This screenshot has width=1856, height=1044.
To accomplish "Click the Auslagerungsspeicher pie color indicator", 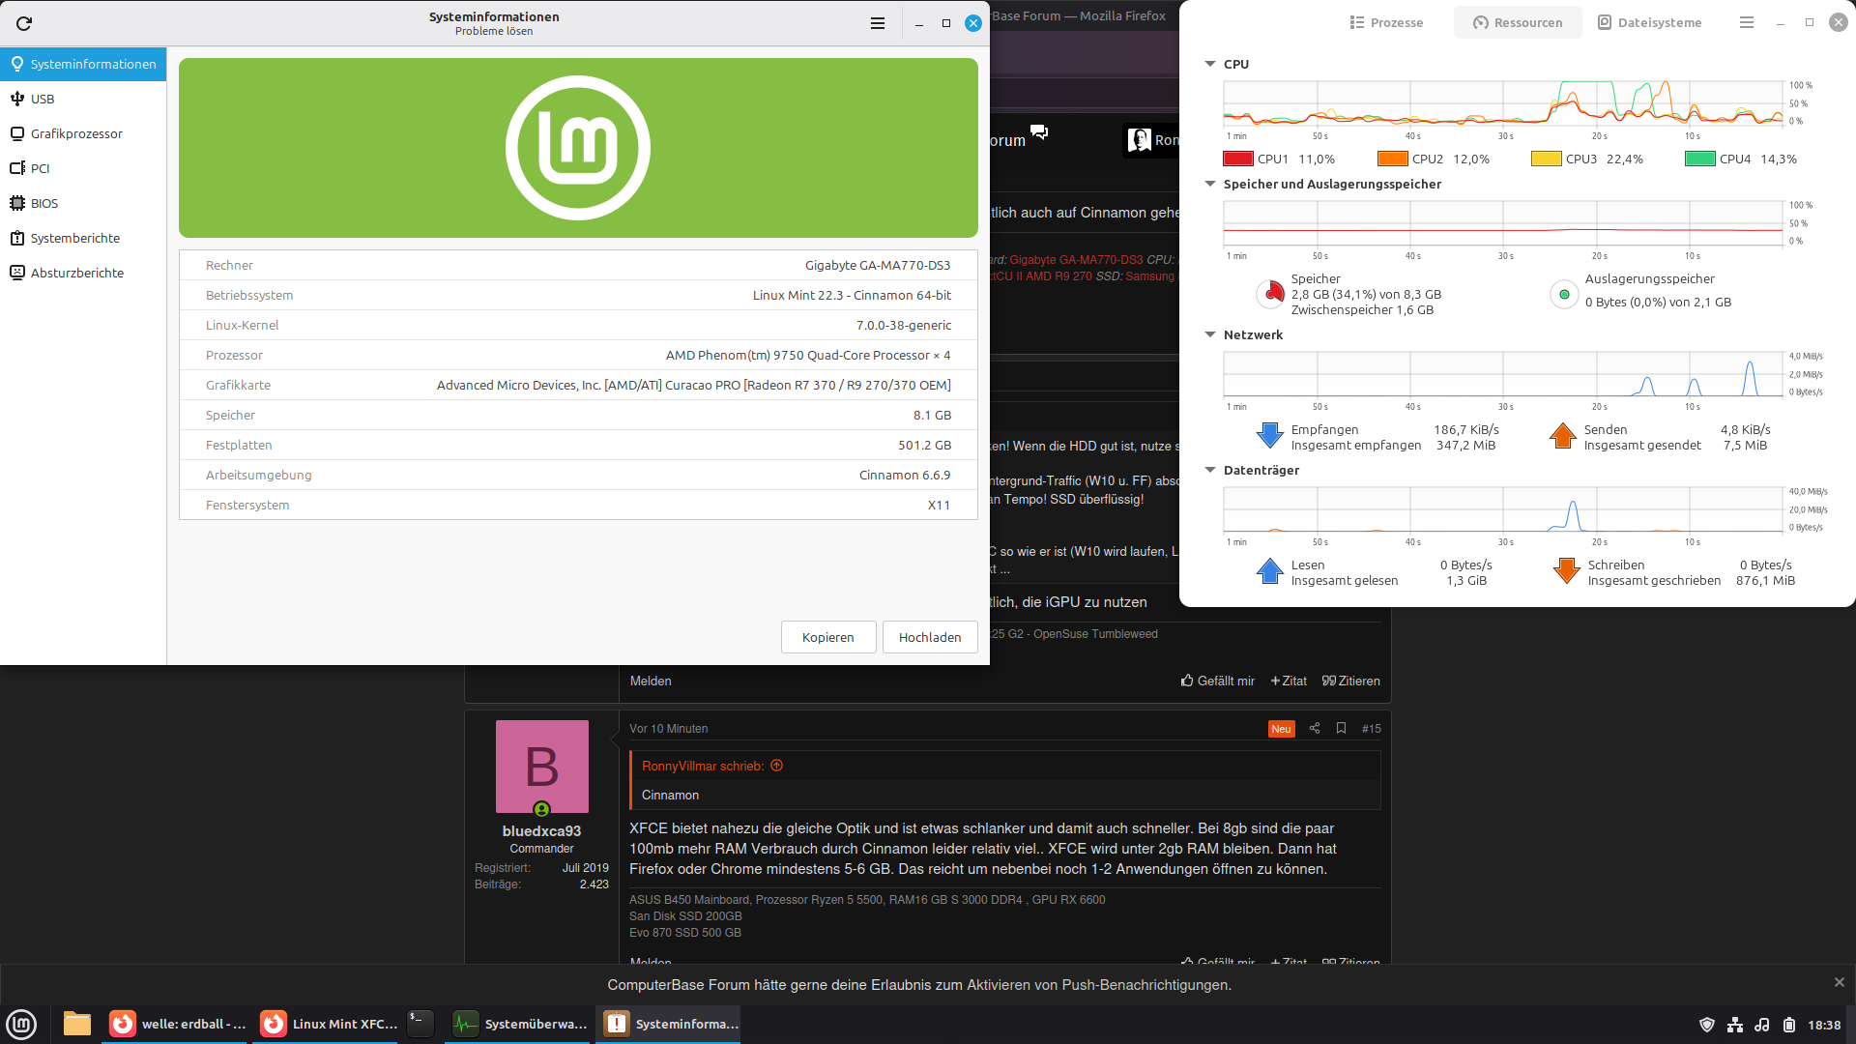I will [x=1564, y=294].
